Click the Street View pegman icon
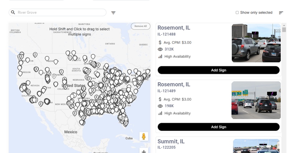 pos(143,136)
